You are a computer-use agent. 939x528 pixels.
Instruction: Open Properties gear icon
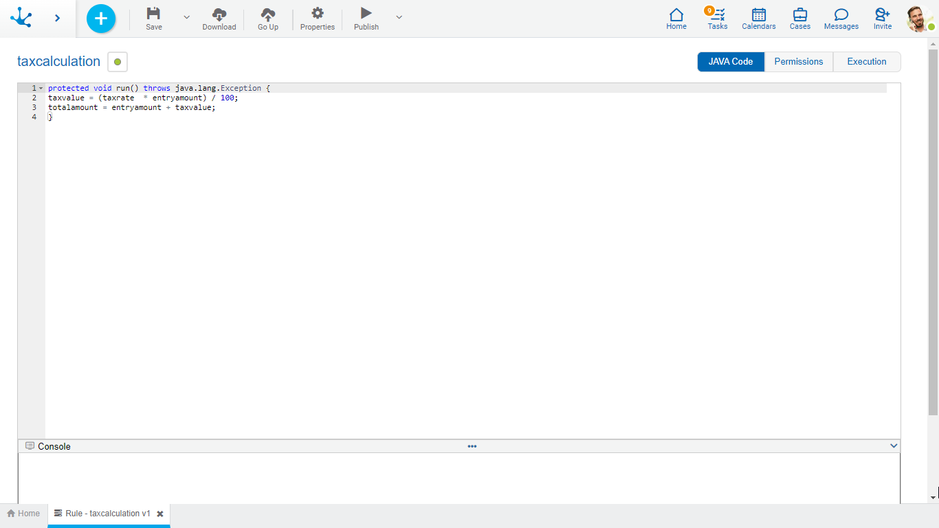point(317,14)
